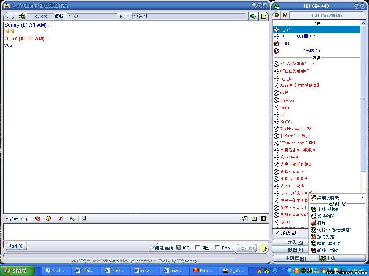Click the orange envelope tray icon

(x=297, y=271)
